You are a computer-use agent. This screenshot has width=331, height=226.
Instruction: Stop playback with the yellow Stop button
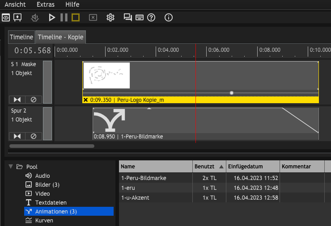(76, 17)
